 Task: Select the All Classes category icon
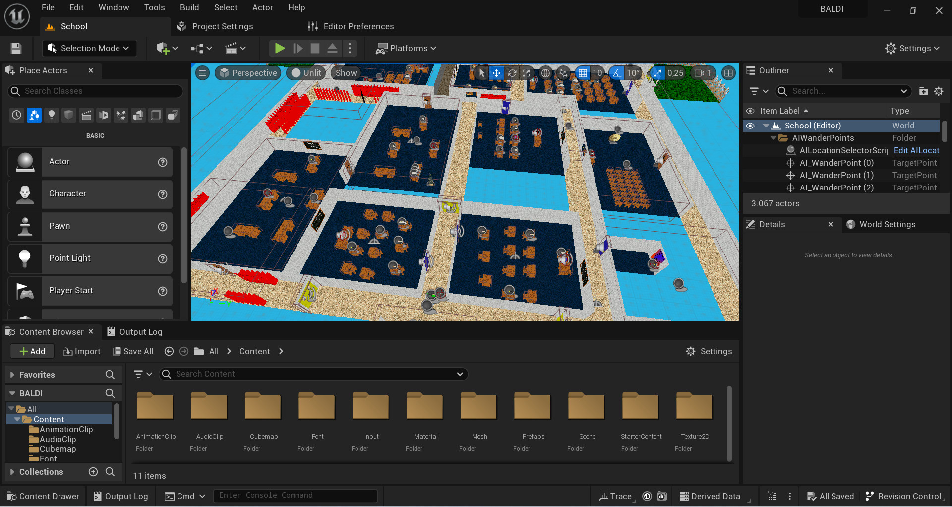coord(173,115)
